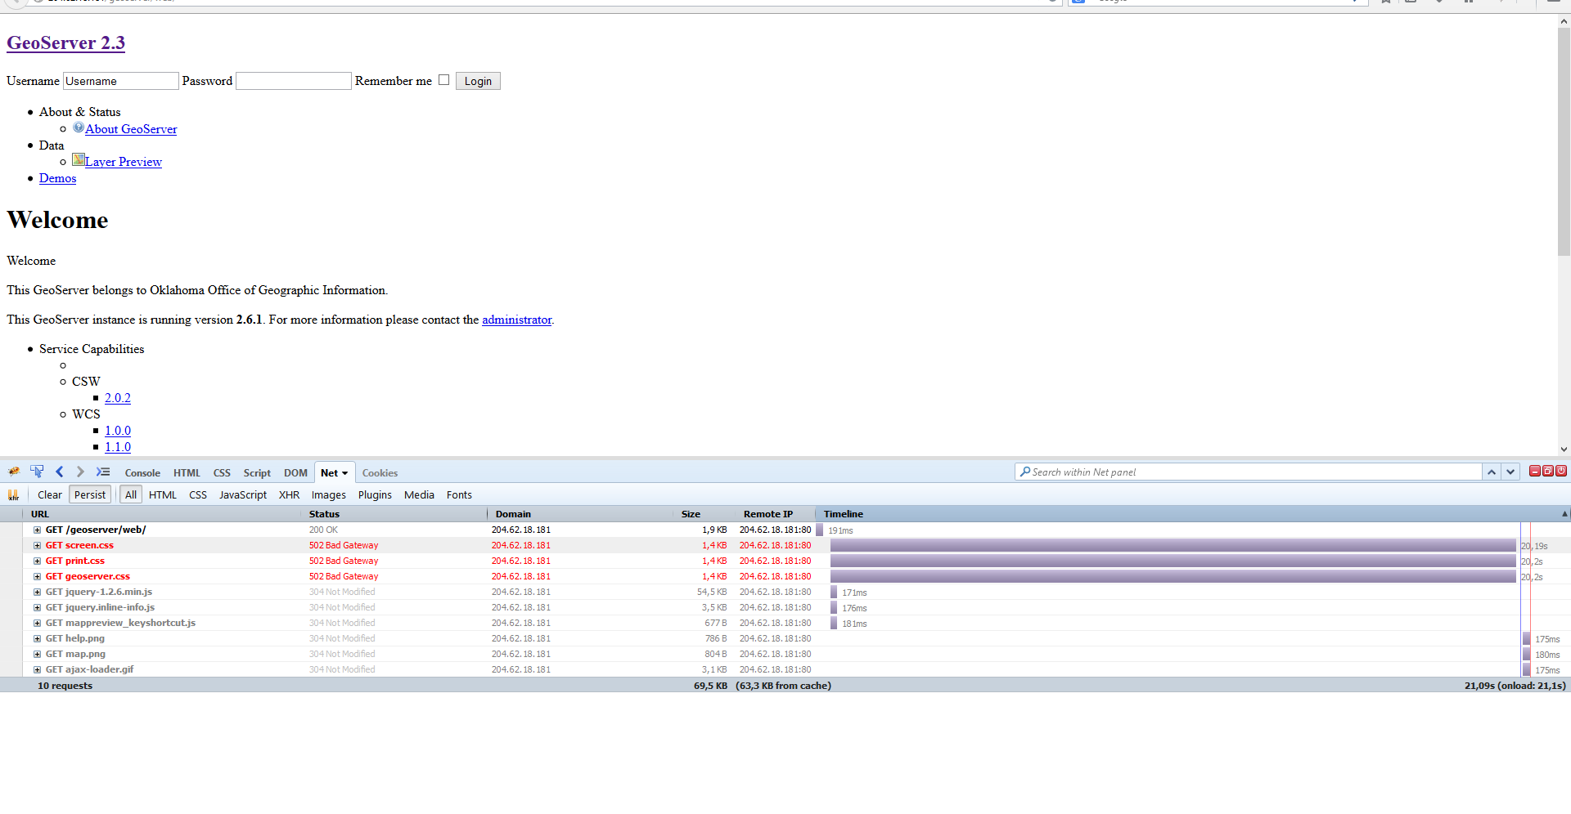The image size is (1571, 814).
Task: Switch to the Firebug CSS panel tab
Action: pos(222,472)
